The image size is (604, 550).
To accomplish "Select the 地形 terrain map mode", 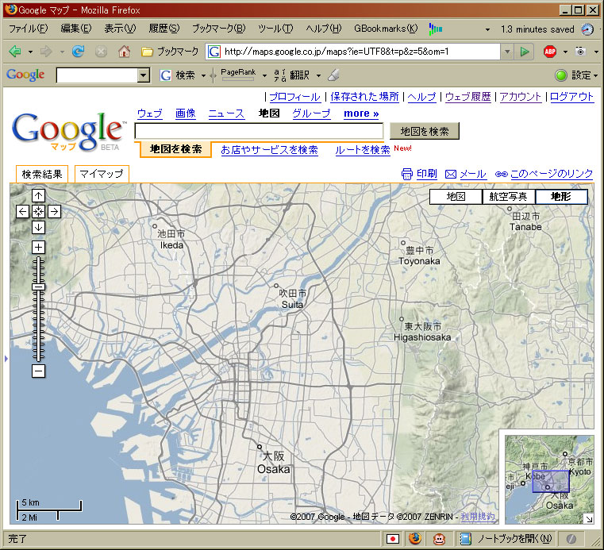I will 561,197.
